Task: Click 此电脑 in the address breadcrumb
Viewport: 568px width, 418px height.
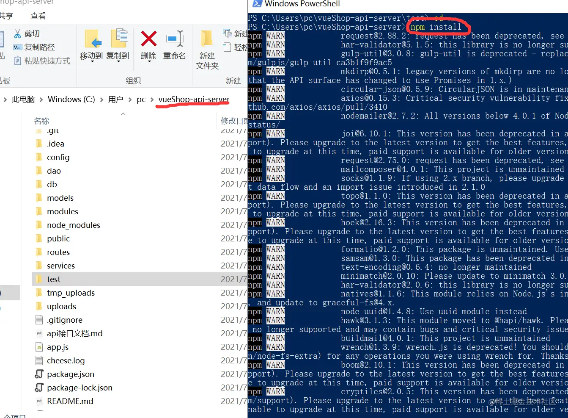Action: (23, 100)
